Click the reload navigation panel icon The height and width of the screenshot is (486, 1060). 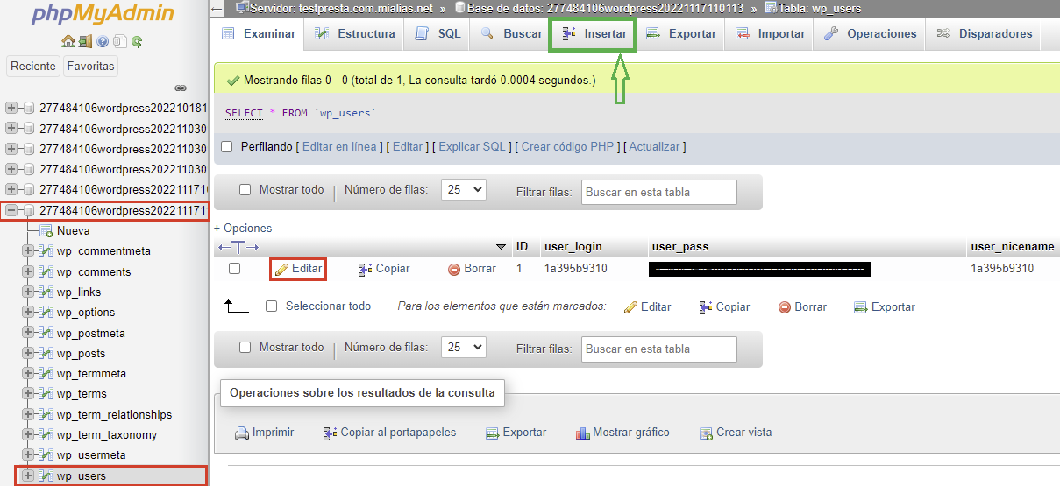click(x=137, y=41)
